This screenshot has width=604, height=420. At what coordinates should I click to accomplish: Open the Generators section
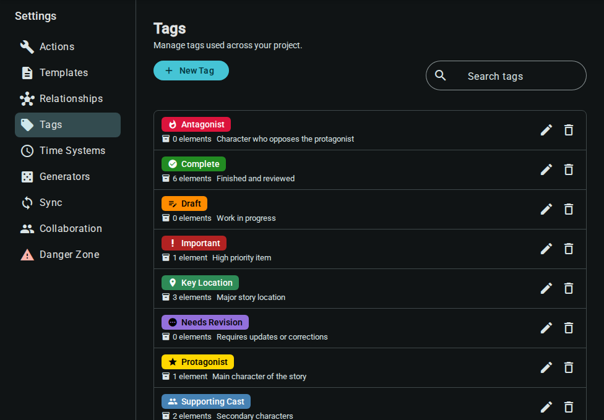[x=67, y=177]
